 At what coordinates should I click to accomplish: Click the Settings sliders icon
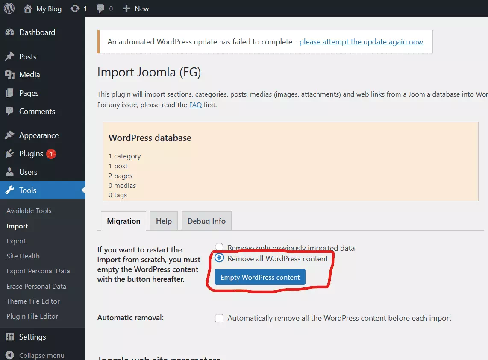[x=10, y=337]
